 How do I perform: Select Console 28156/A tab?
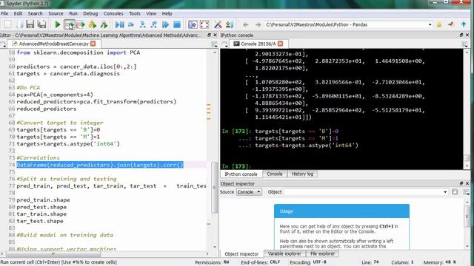(x=258, y=44)
